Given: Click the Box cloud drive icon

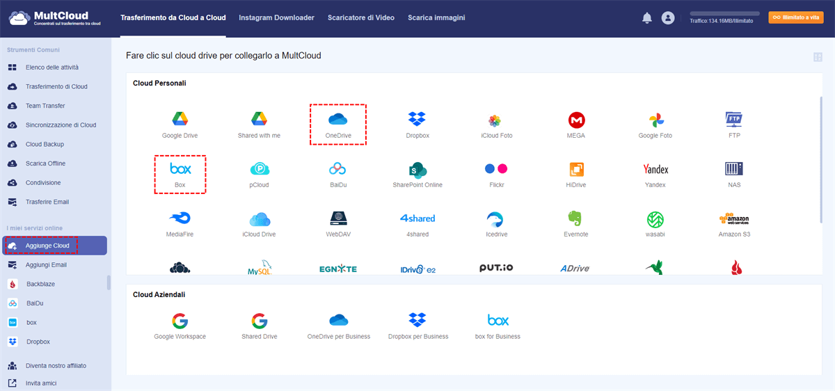Looking at the screenshot, I should tap(180, 169).
